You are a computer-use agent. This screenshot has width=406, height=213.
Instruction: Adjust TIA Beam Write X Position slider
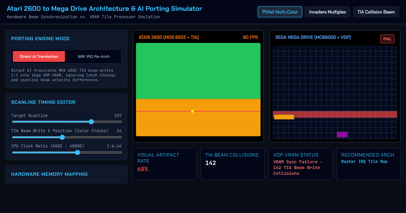click(67, 137)
